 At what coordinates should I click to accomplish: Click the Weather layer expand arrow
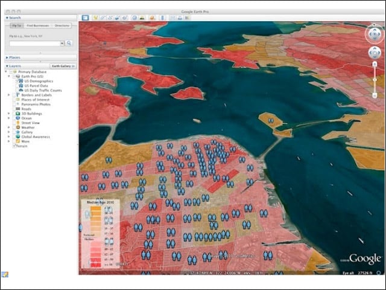[9, 127]
